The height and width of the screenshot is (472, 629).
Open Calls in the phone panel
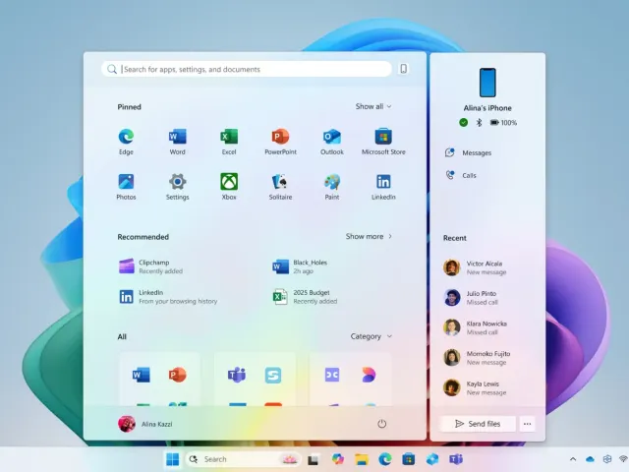(x=461, y=175)
